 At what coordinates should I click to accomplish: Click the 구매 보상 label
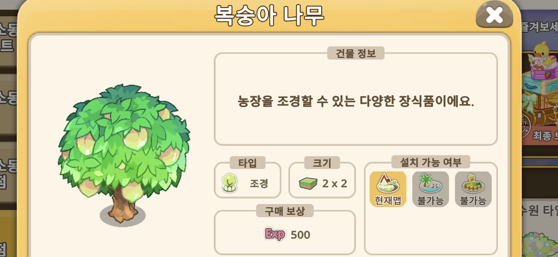point(285,211)
